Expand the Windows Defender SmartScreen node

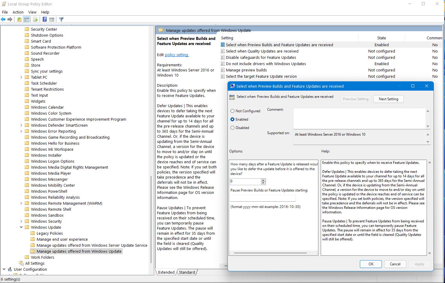[21, 125]
